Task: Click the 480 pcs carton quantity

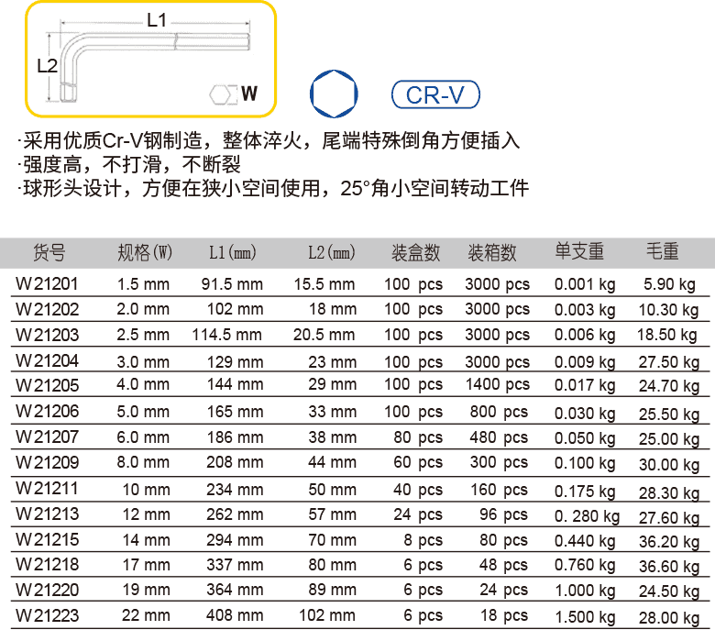Action: (x=499, y=437)
